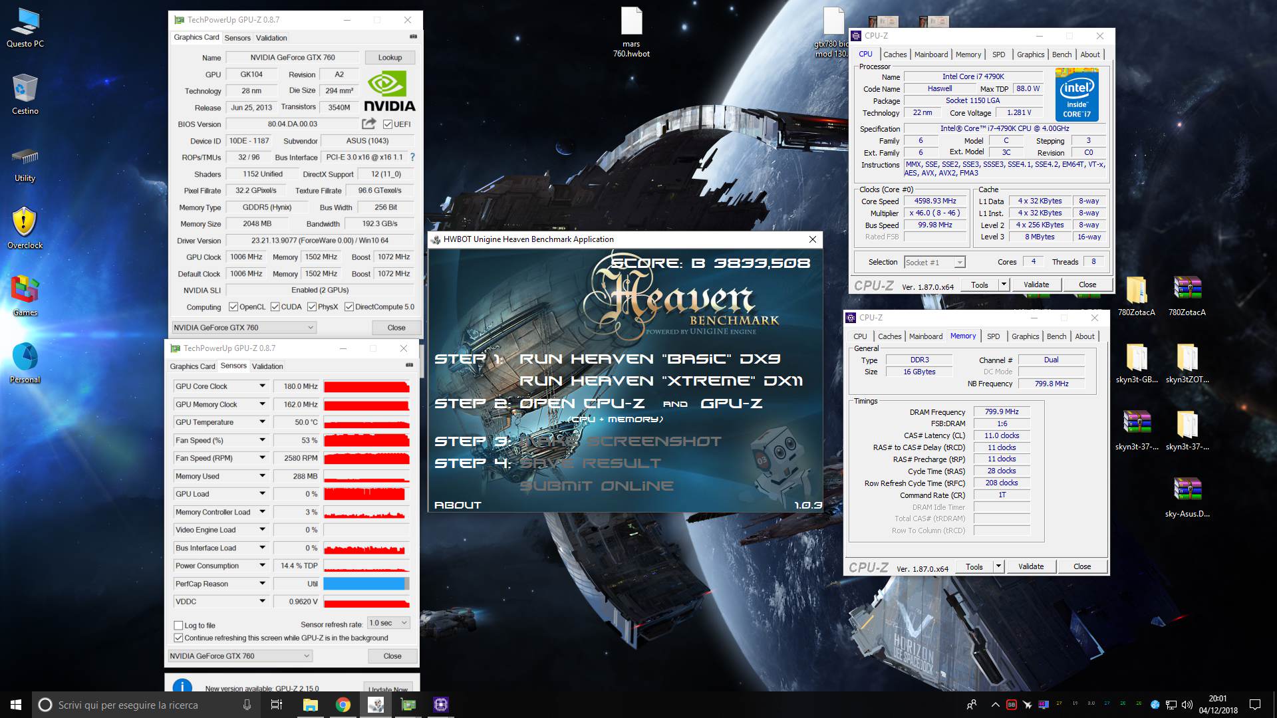Click the NVIDIA logo in GPU-Z
The height and width of the screenshot is (718, 1277).
(x=389, y=92)
